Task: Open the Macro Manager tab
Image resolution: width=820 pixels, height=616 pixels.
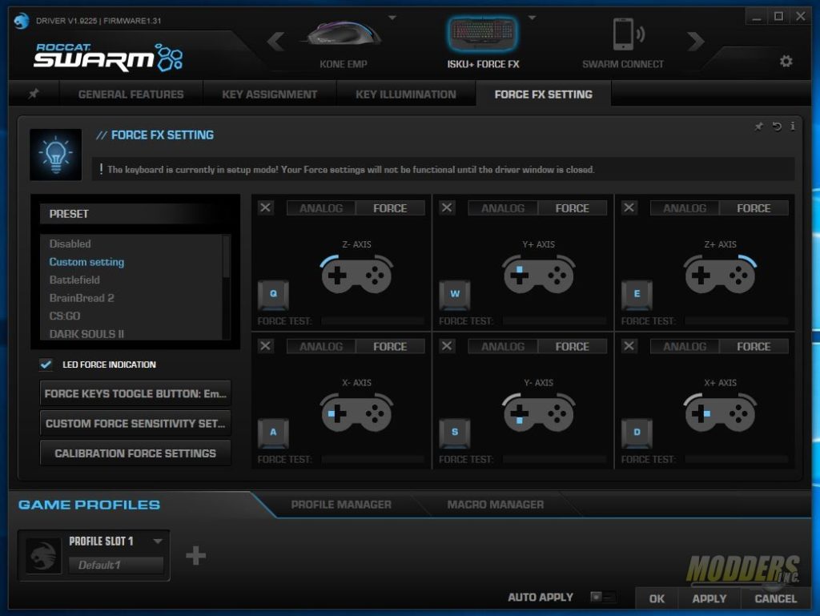Action: 495,505
